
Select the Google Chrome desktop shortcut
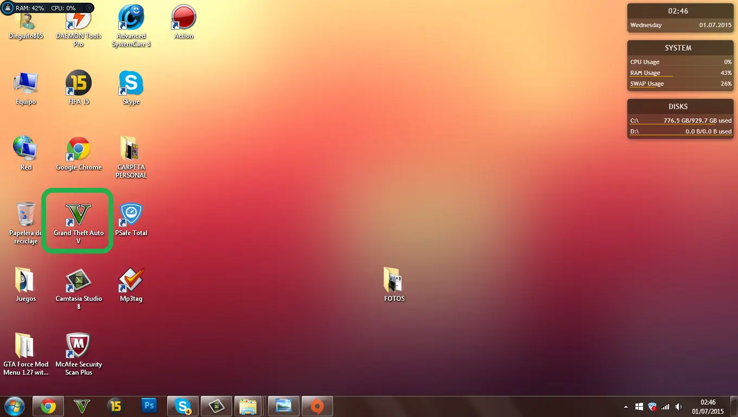tap(79, 154)
